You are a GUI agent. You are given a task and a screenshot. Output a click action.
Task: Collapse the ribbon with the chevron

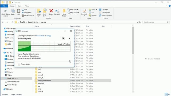click(167, 6)
